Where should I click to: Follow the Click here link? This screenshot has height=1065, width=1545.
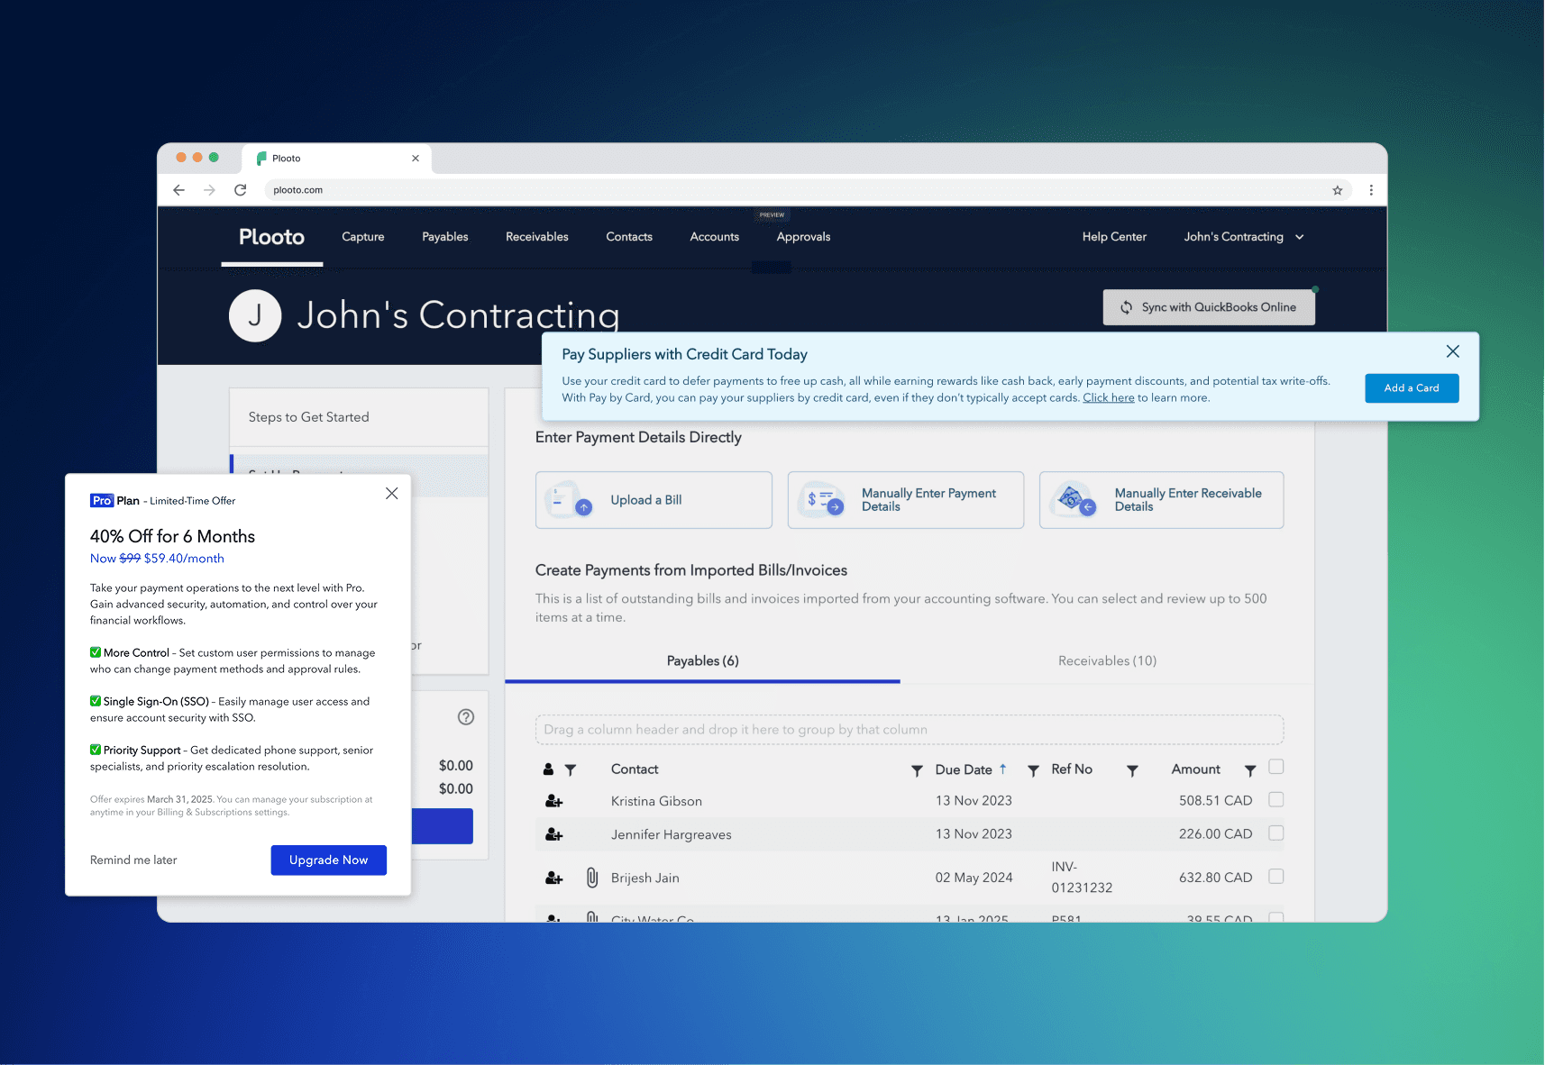tap(1109, 398)
